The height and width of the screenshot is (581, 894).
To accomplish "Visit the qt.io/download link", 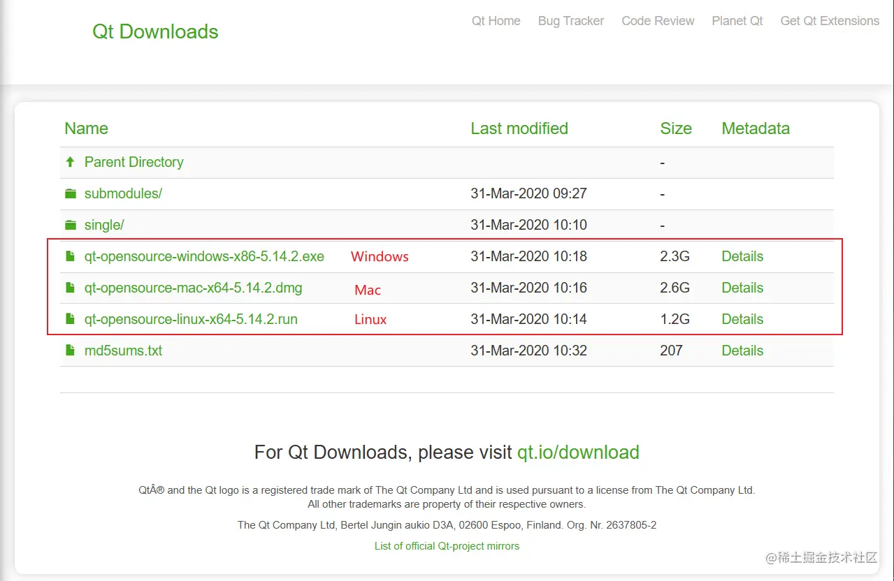I will (x=578, y=453).
